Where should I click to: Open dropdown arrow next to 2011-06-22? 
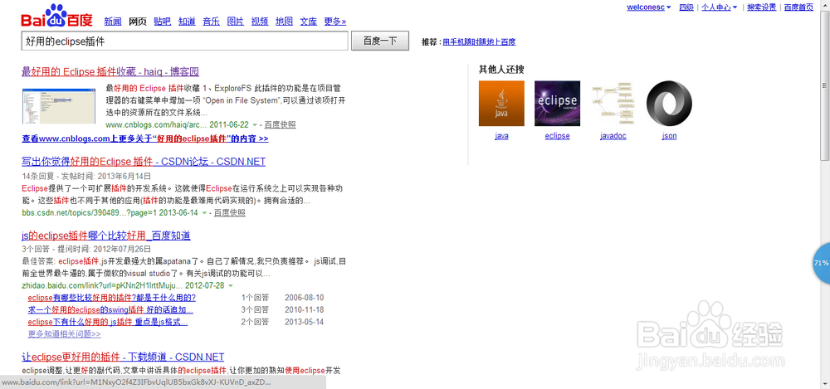coord(255,125)
